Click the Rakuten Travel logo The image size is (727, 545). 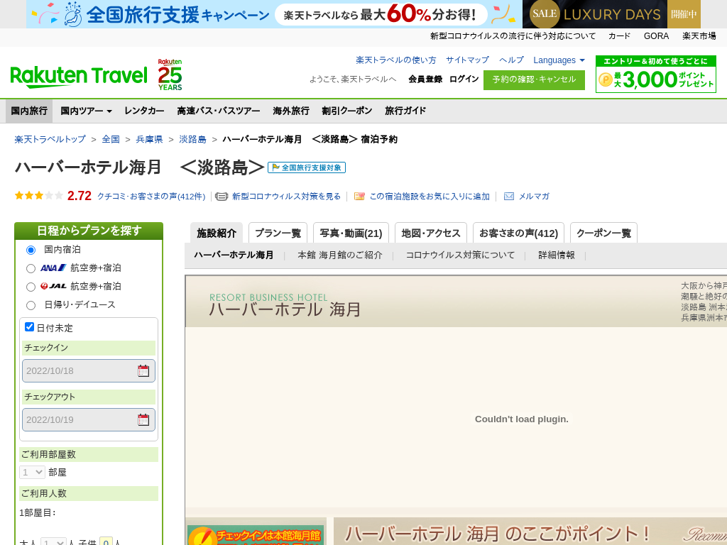(79, 77)
